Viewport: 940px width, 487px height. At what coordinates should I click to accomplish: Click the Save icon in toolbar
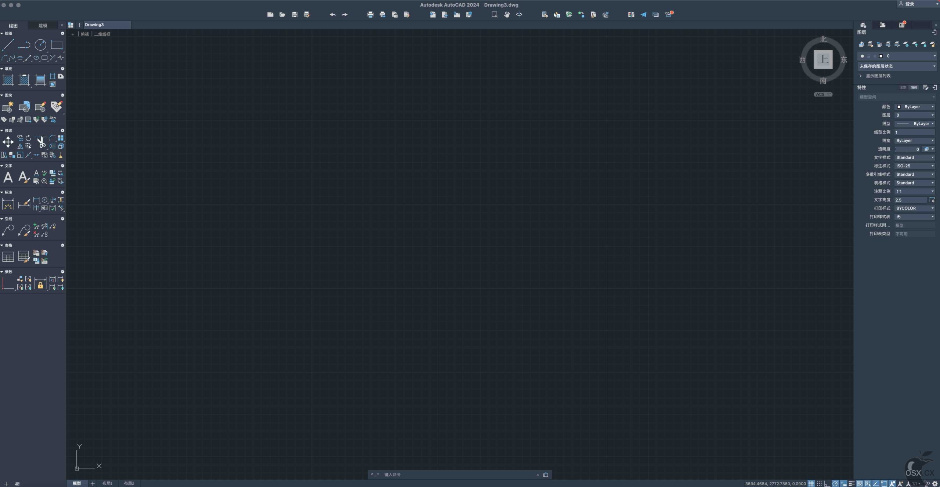click(294, 15)
